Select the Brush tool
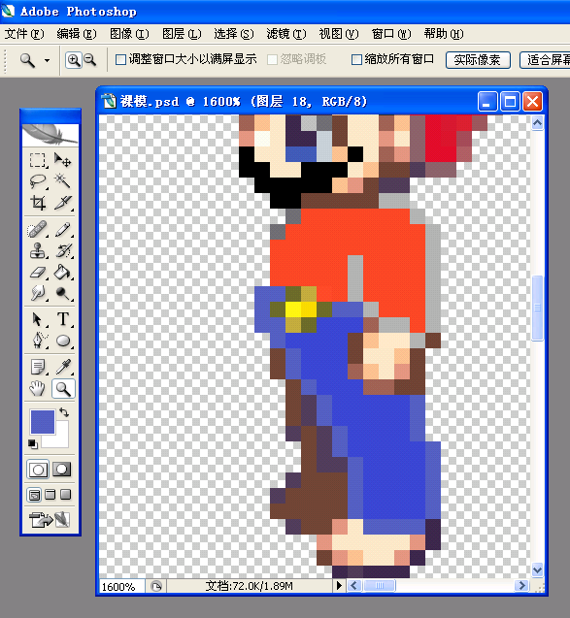The height and width of the screenshot is (618, 570). (x=63, y=229)
